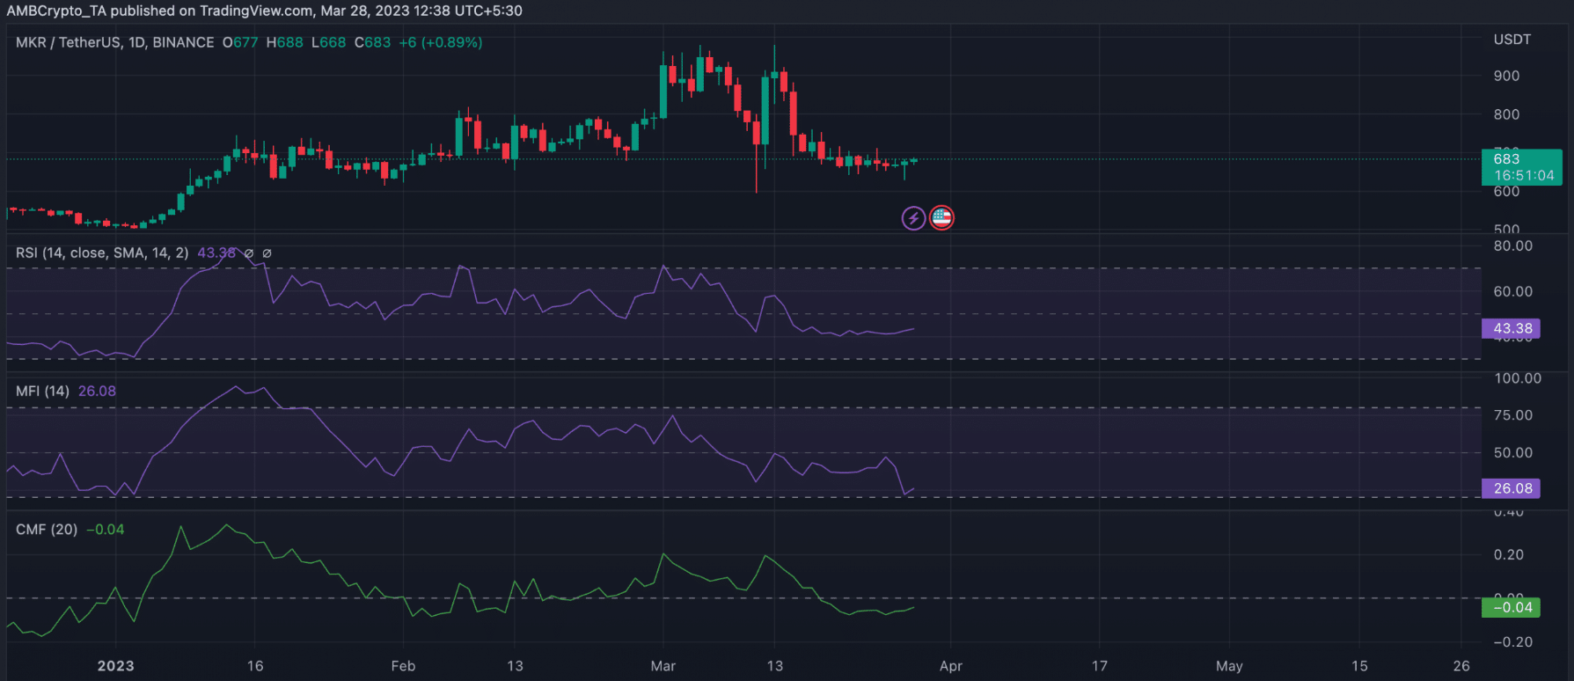Viewport: 1574px width, 681px height.
Task: Click the purple 26.08 MFI value tag
Action: [1511, 488]
